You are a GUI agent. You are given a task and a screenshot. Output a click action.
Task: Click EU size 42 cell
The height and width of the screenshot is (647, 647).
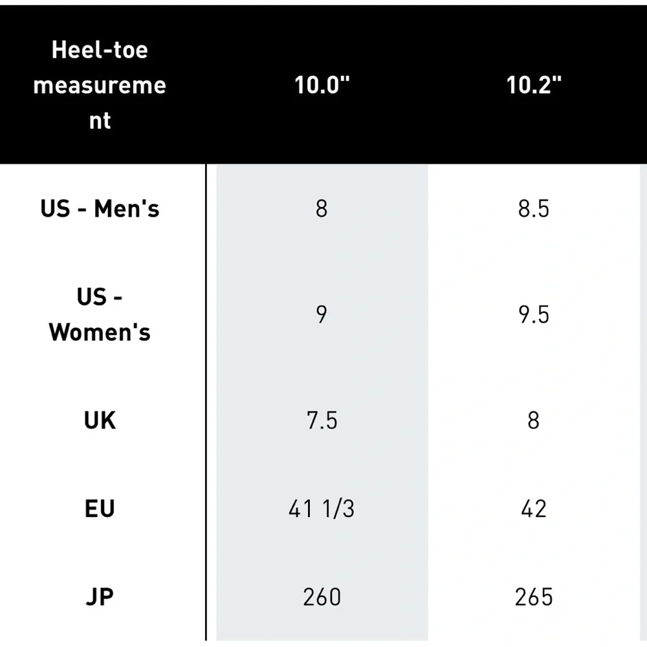[534, 509]
